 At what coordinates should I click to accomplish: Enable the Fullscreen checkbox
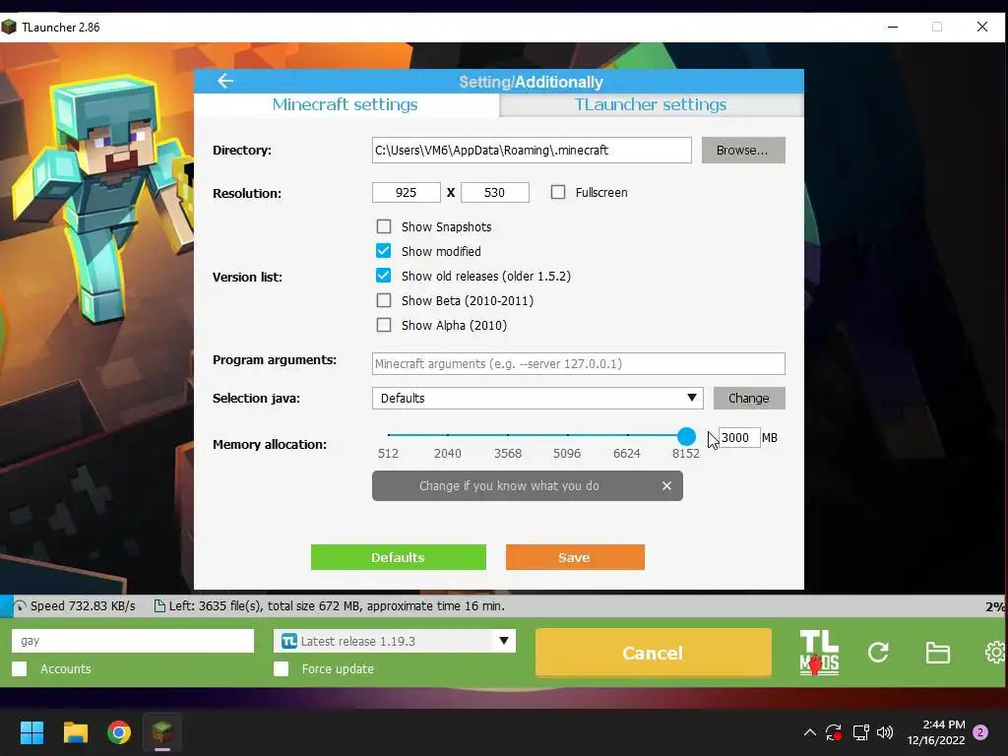tap(558, 192)
